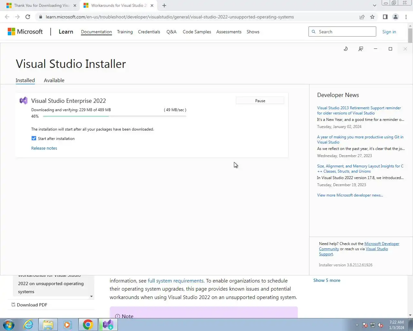Screen dimensions: 413x331
Task: Open Chrome tab search chevron
Action: [374, 5]
